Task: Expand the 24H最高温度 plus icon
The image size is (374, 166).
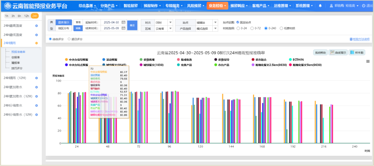Action: (36, 26)
